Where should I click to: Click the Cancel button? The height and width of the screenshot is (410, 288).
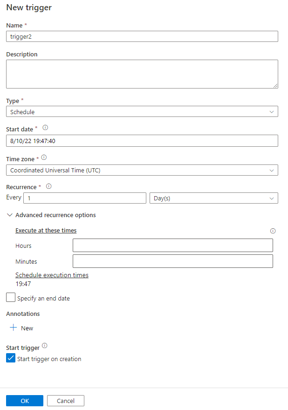tap(66, 401)
